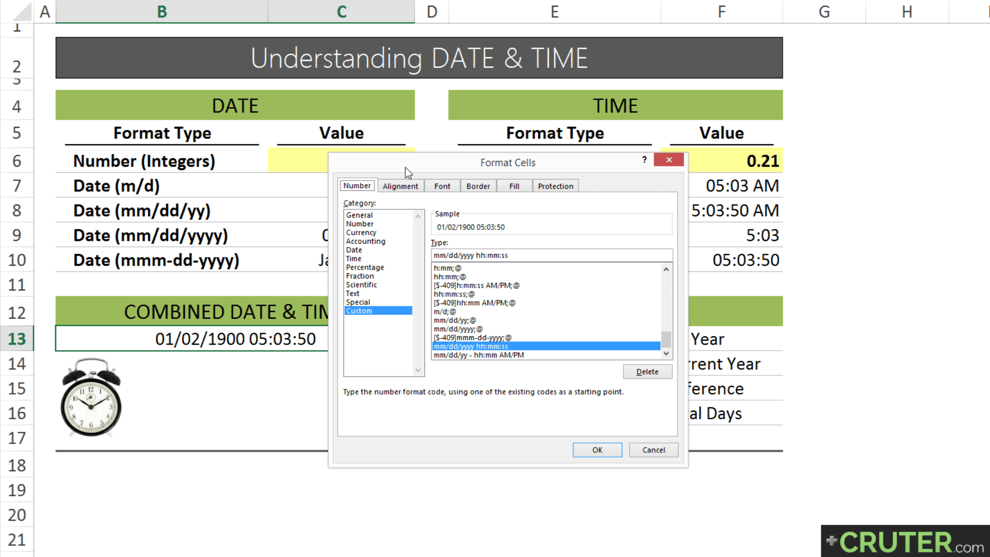Select the [$-409]h:mm:ss AM/PM;@ format
Viewport: 990px width, 557px height.
[x=476, y=285]
